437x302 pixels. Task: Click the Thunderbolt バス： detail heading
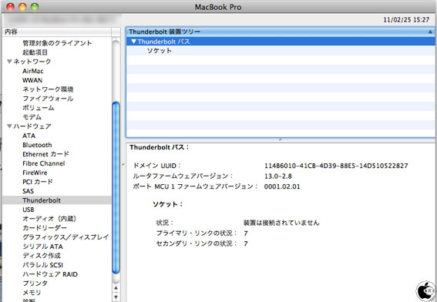click(x=160, y=147)
